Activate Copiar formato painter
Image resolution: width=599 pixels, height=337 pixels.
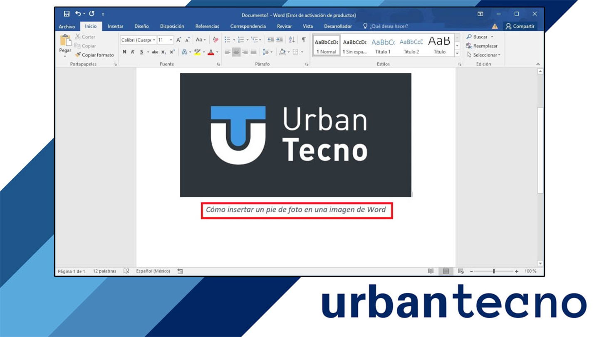click(x=94, y=55)
